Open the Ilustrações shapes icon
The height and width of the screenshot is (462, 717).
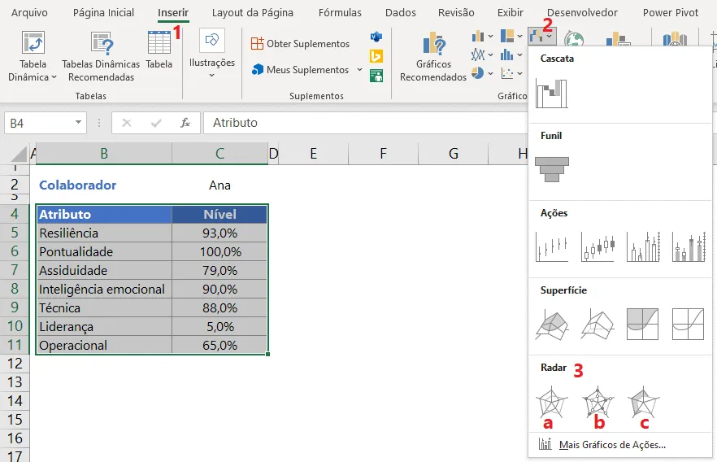pos(211,40)
